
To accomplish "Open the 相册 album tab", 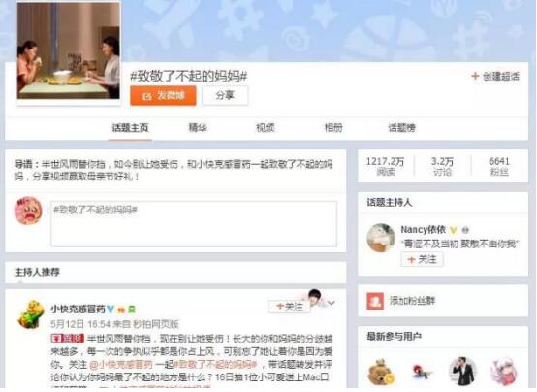I will (333, 128).
